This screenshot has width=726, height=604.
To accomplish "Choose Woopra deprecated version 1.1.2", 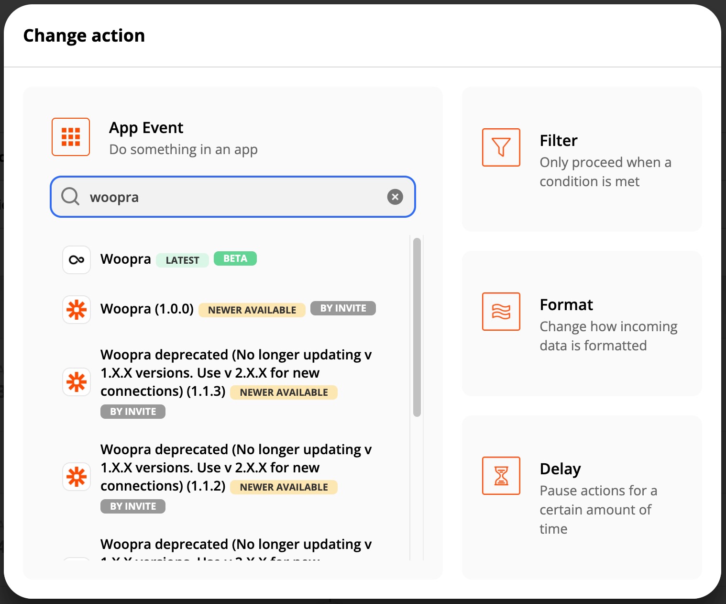I will (x=235, y=468).
